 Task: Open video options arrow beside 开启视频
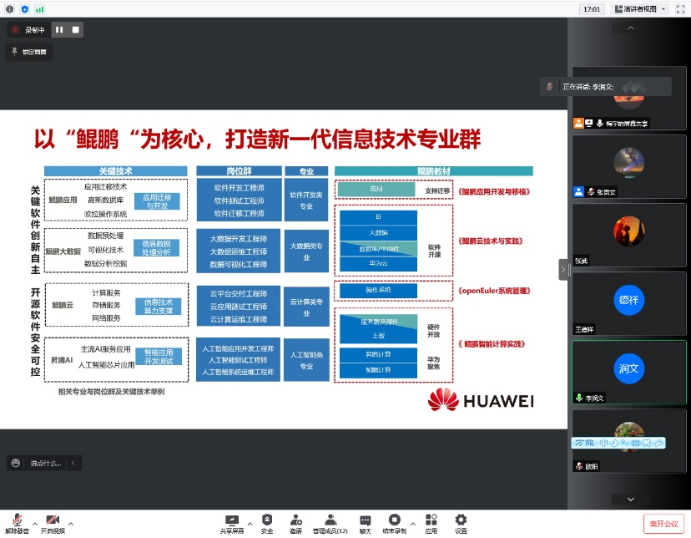[x=70, y=524]
